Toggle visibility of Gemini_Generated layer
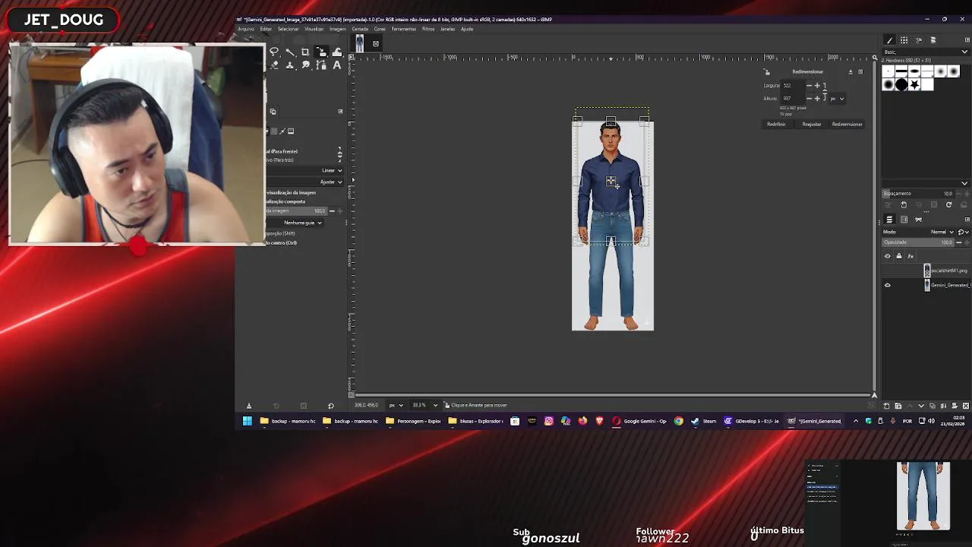The height and width of the screenshot is (547, 972). [888, 285]
